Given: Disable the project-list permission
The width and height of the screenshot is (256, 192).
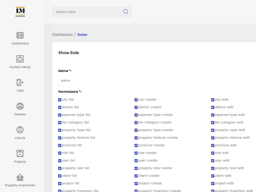Looking at the screenshot, I should [x=60, y=184].
